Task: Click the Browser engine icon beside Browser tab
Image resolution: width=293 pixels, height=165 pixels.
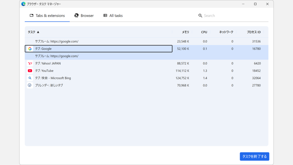Action: [x=76, y=15]
